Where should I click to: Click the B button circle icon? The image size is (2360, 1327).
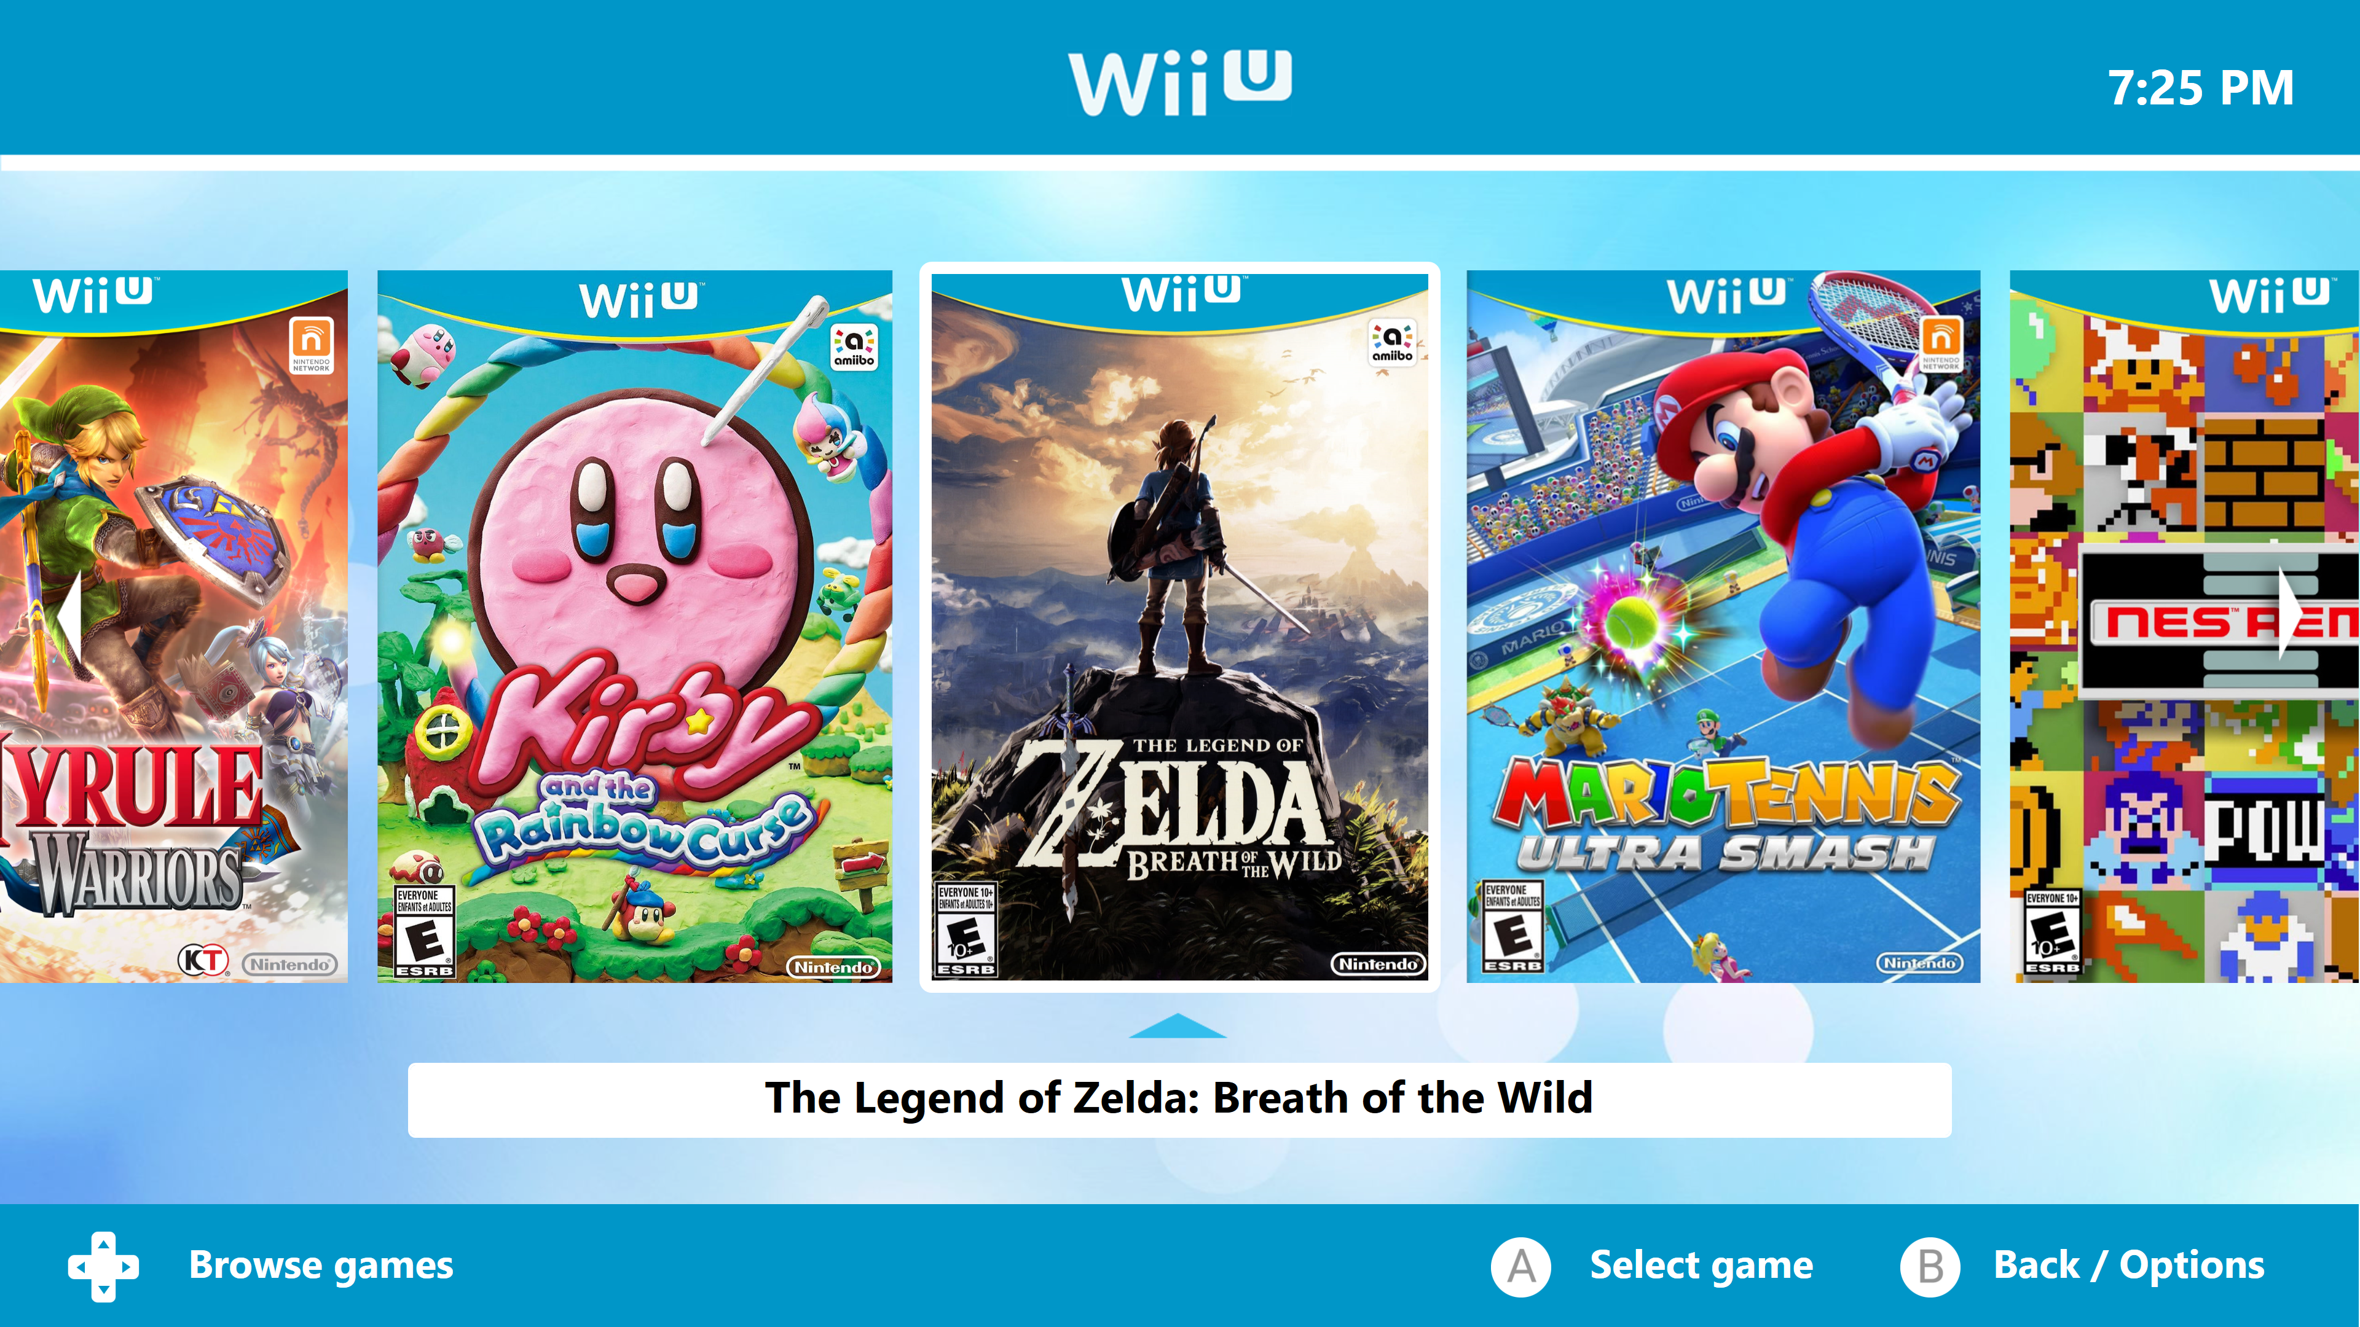1930,1267
